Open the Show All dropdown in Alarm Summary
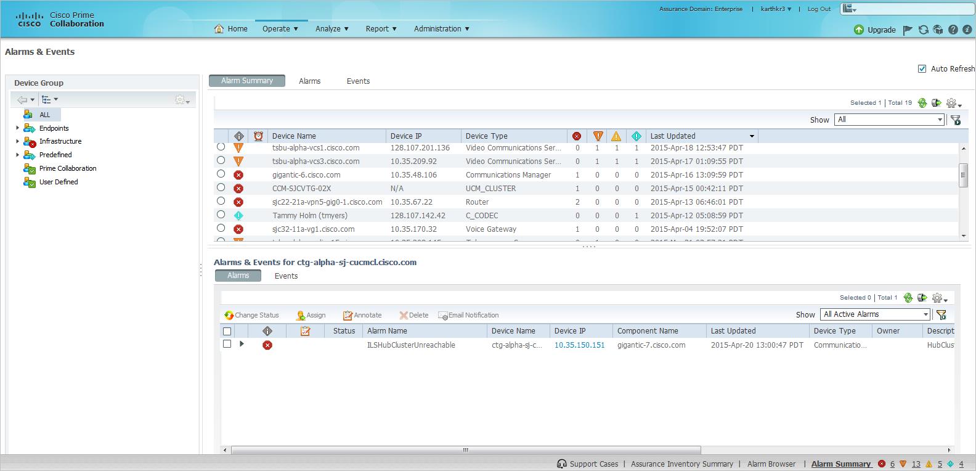976x471 pixels. 889,120
